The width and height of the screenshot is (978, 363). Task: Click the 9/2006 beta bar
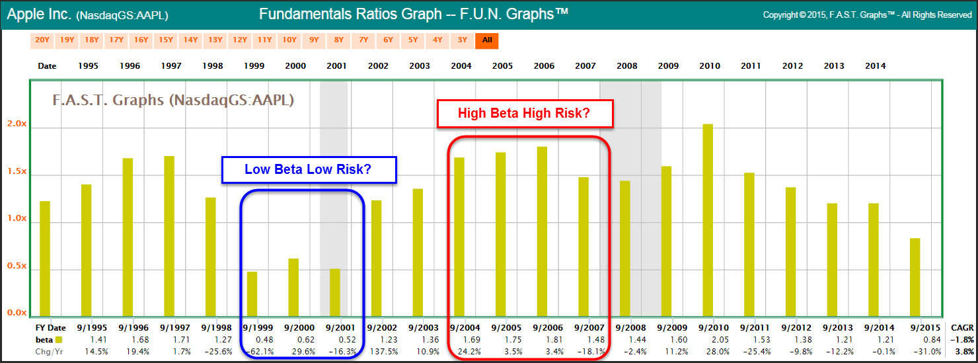pos(542,231)
